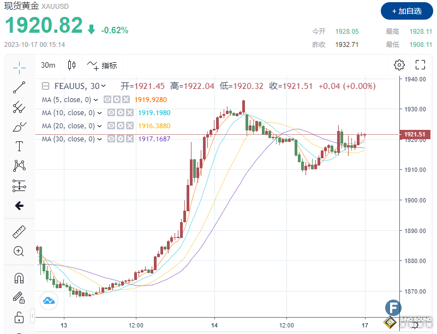Remove the MA (30, close, 0) indicator
This screenshot has height=334, width=437.
click(x=129, y=139)
